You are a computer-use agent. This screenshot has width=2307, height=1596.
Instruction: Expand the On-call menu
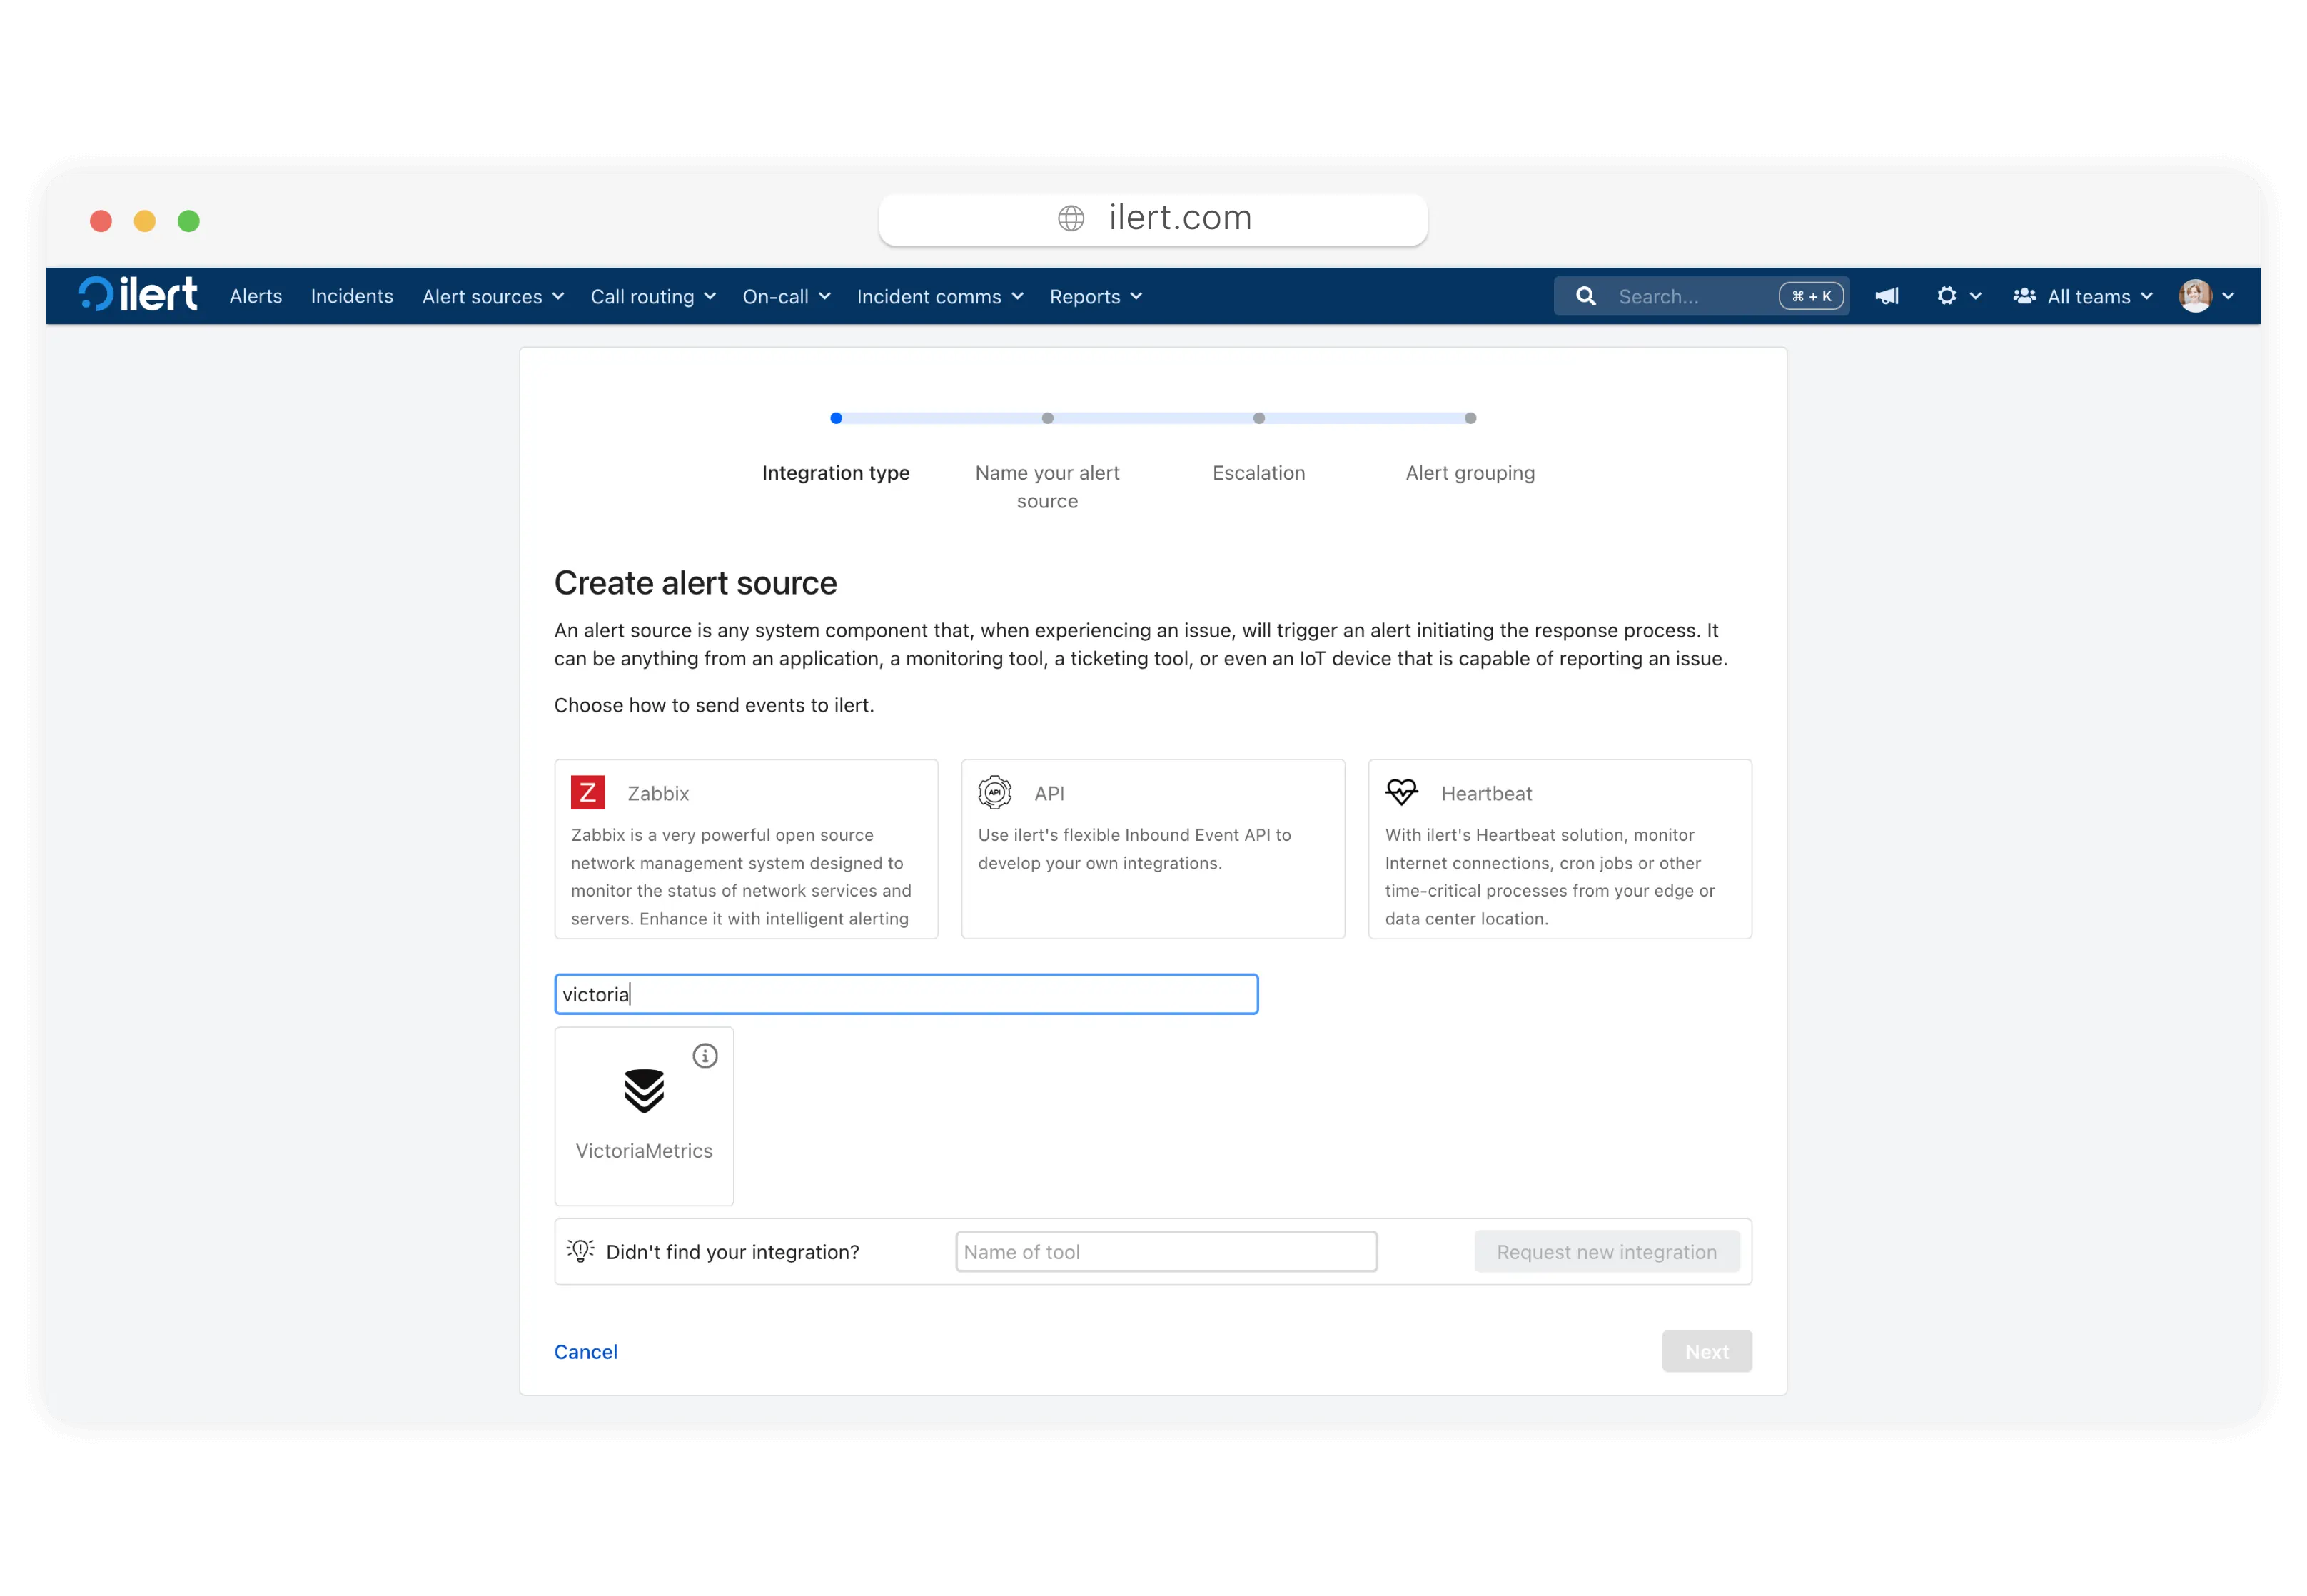coord(786,297)
